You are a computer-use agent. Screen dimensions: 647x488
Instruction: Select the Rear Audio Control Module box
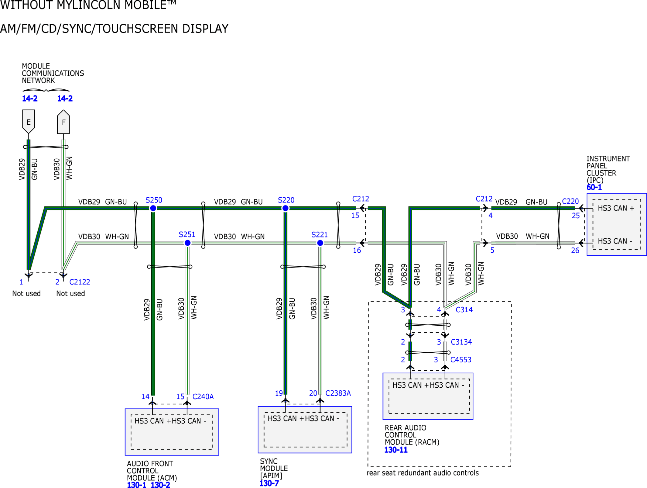[428, 396]
